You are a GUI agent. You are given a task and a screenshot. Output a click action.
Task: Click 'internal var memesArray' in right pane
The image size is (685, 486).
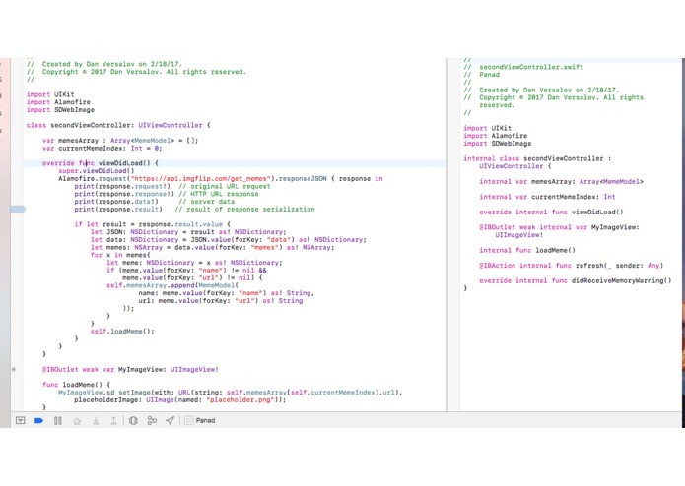coord(561,181)
